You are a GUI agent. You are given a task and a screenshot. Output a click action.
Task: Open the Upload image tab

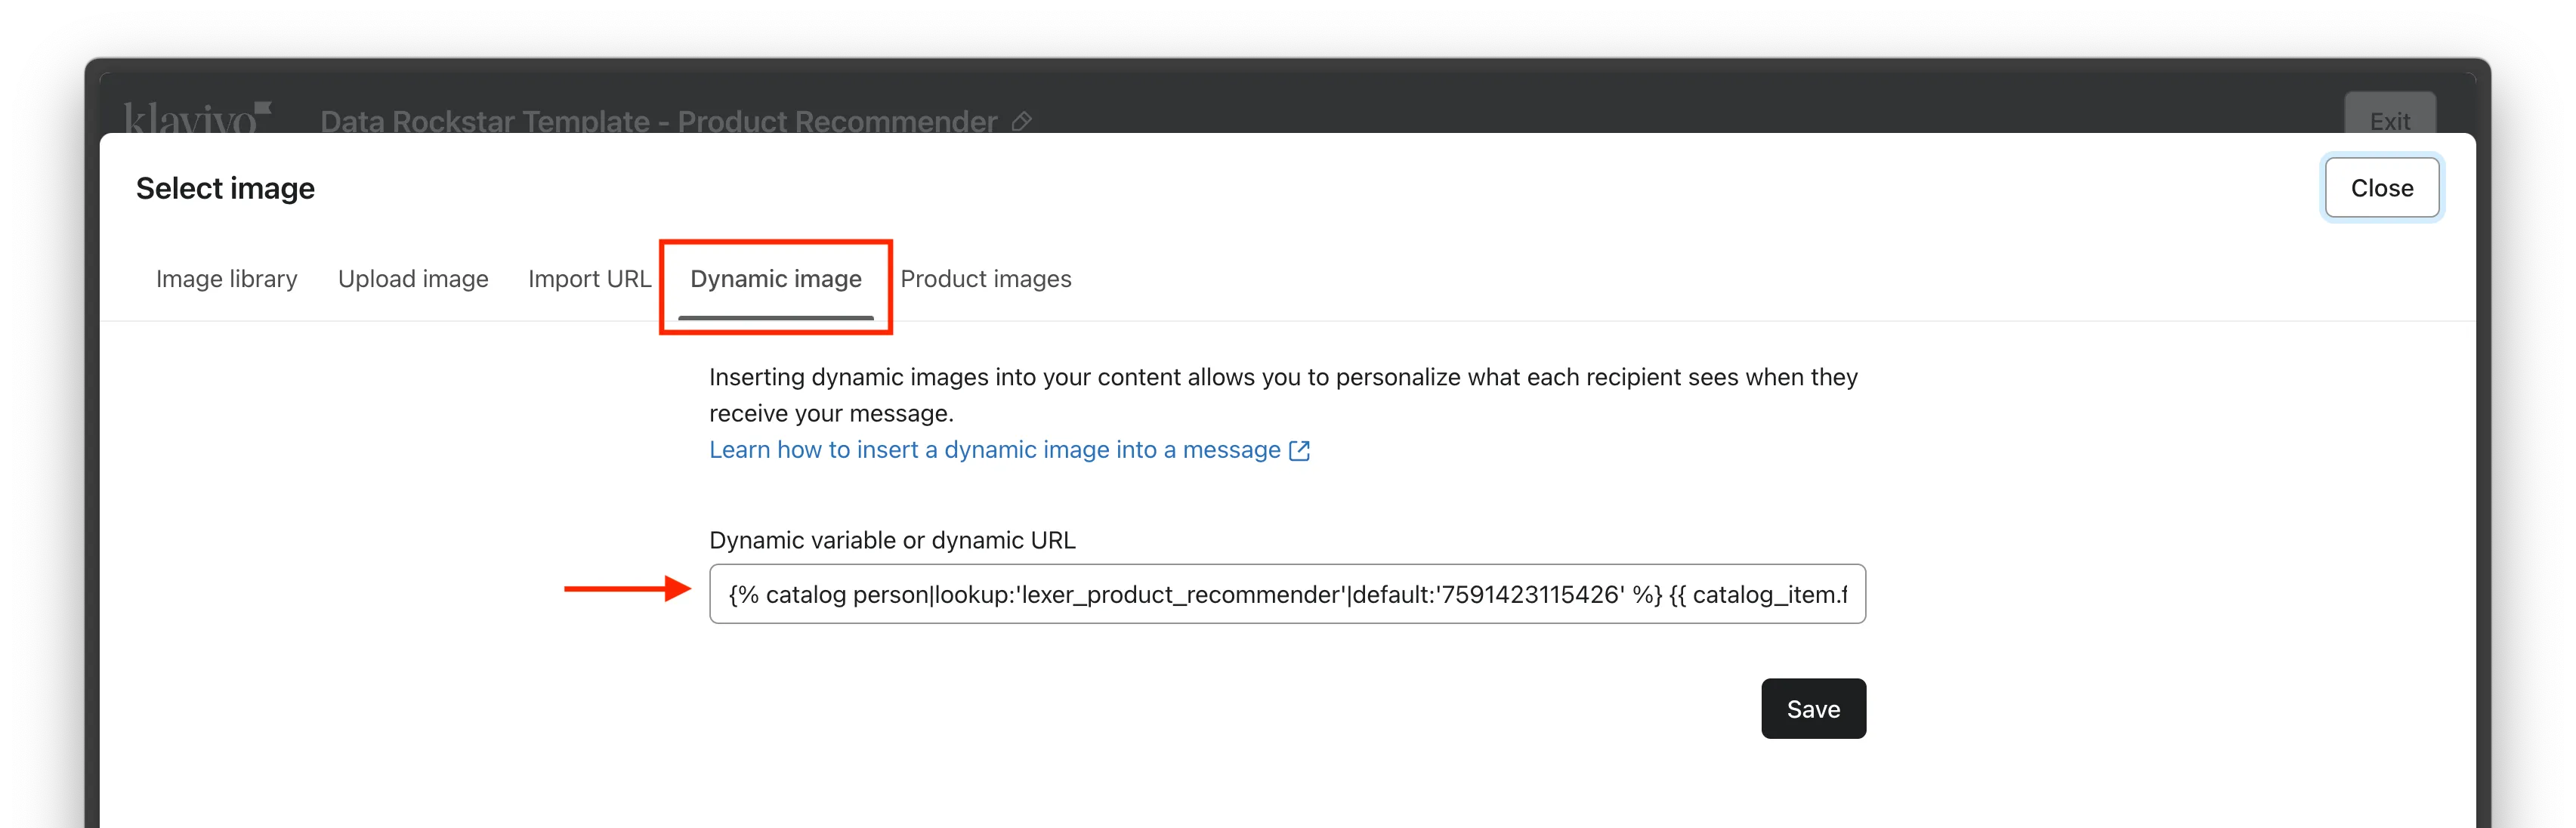[x=413, y=279]
